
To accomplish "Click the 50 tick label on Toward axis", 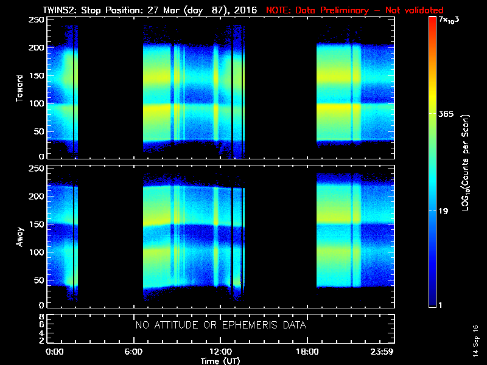I will pos(40,131).
